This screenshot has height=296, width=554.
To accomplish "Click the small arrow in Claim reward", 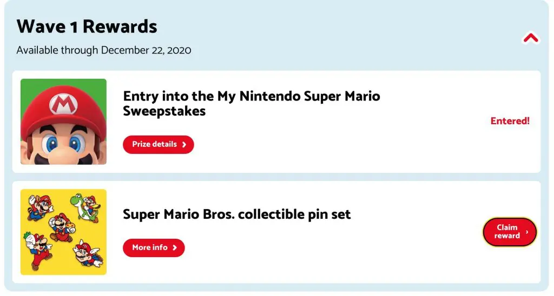I will click(x=527, y=232).
